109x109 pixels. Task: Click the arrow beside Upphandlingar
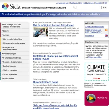pos(2,54)
